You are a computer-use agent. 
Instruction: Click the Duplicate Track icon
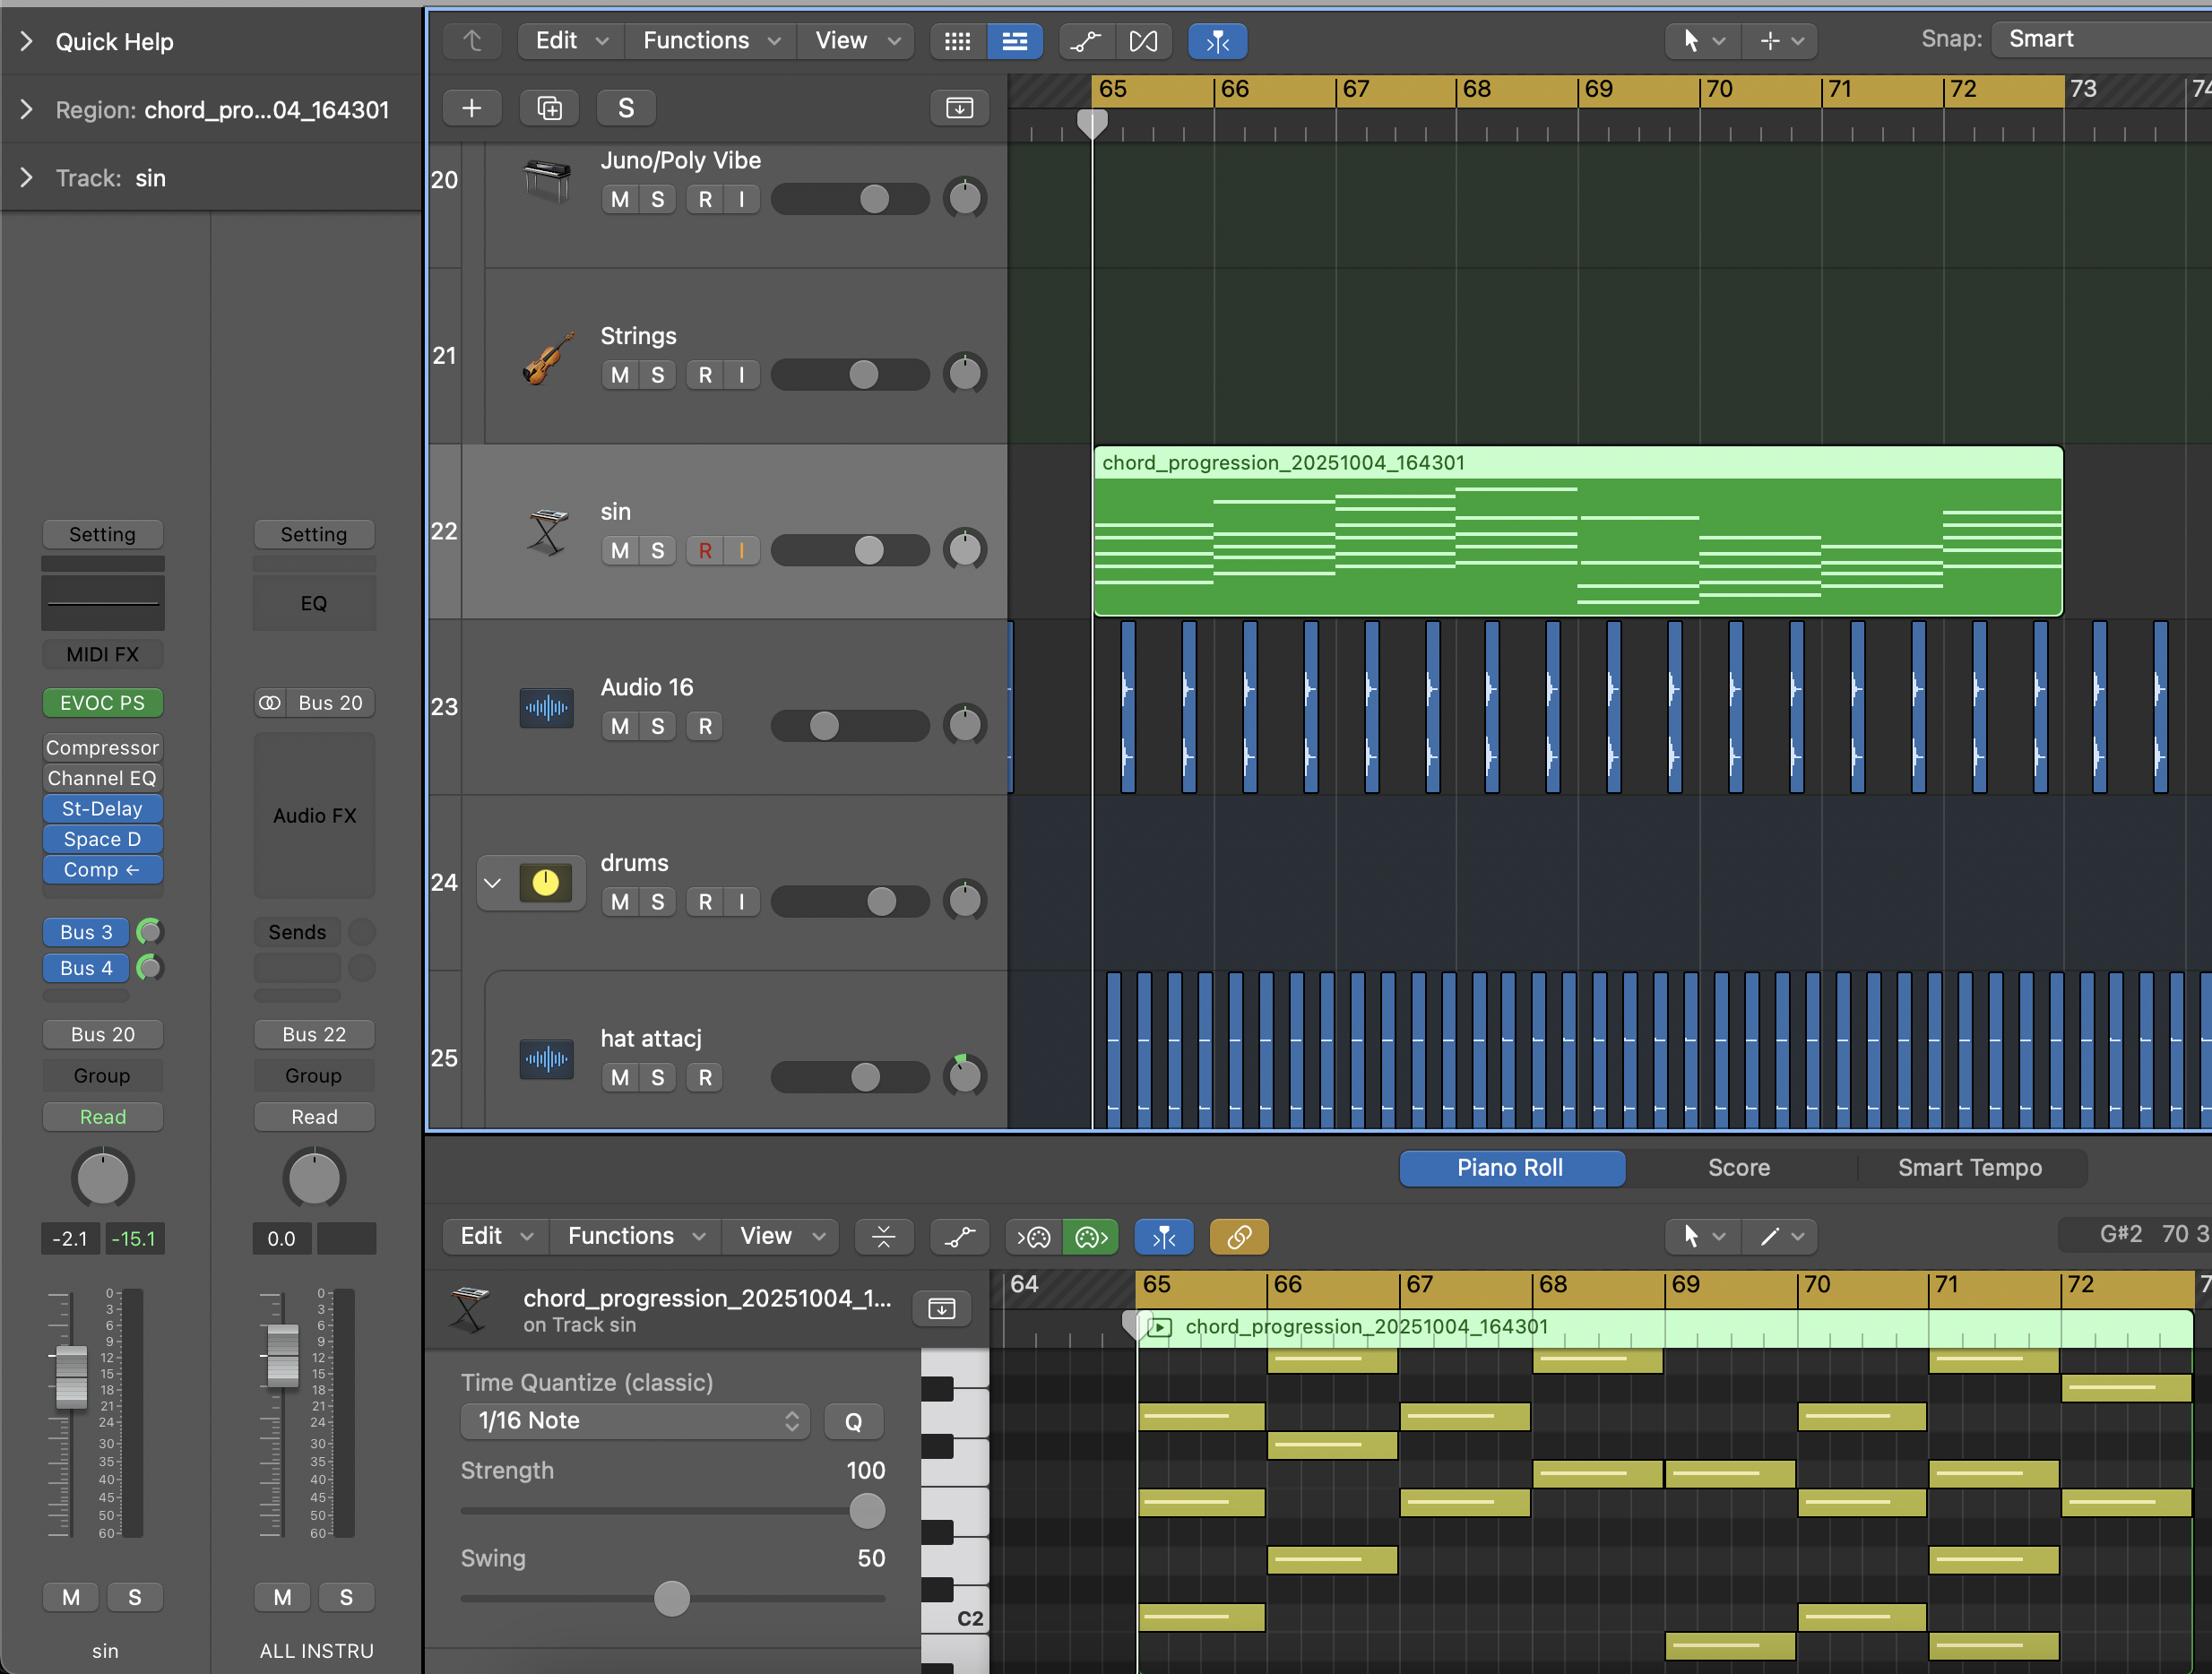pos(549,107)
